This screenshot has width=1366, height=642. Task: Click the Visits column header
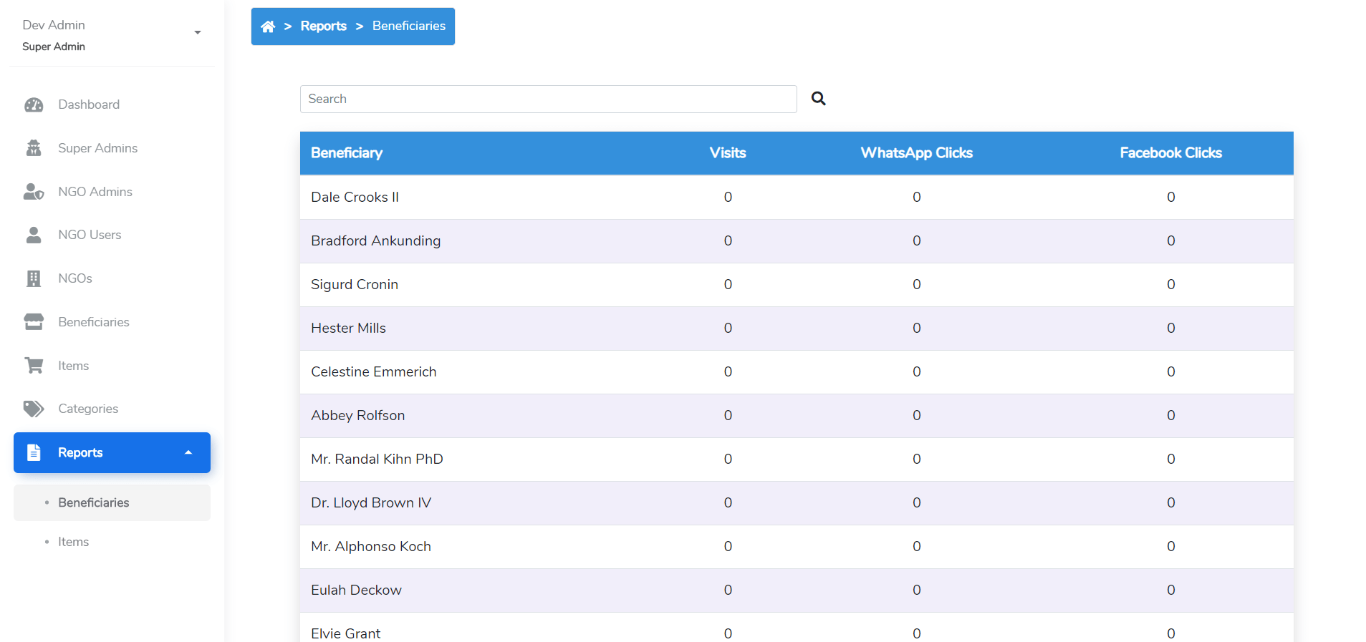(727, 153)
